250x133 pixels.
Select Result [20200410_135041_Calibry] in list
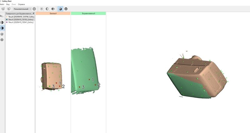coord(21,22)
